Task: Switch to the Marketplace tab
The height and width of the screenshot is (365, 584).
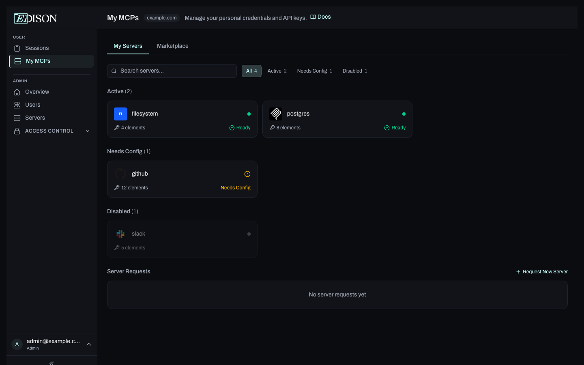Action: (x=172, y=46)
